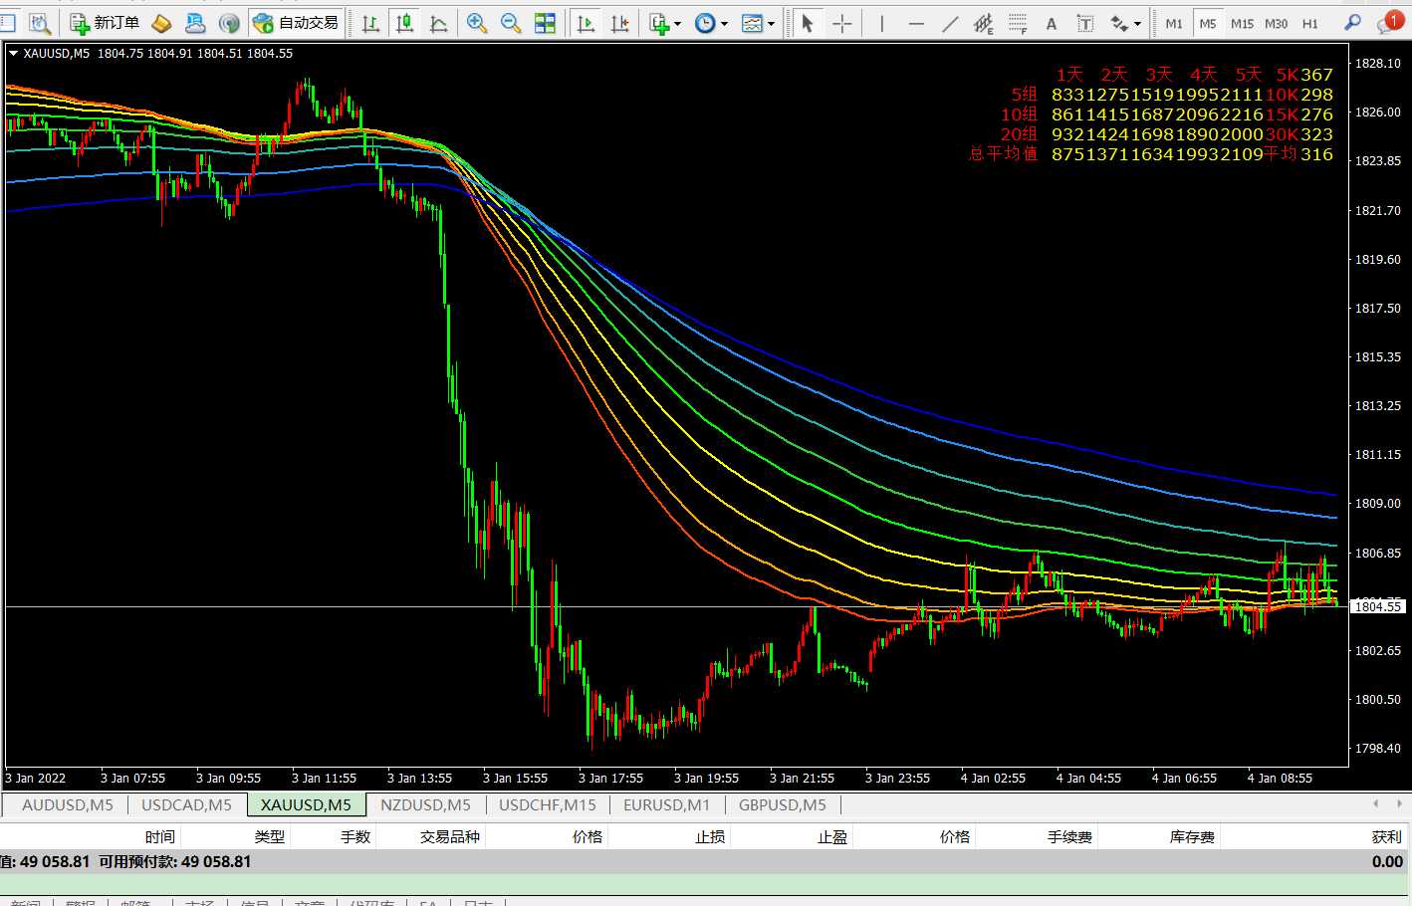
Task: Open print preview magnifier icon
Action: click(x=39, y=23)
